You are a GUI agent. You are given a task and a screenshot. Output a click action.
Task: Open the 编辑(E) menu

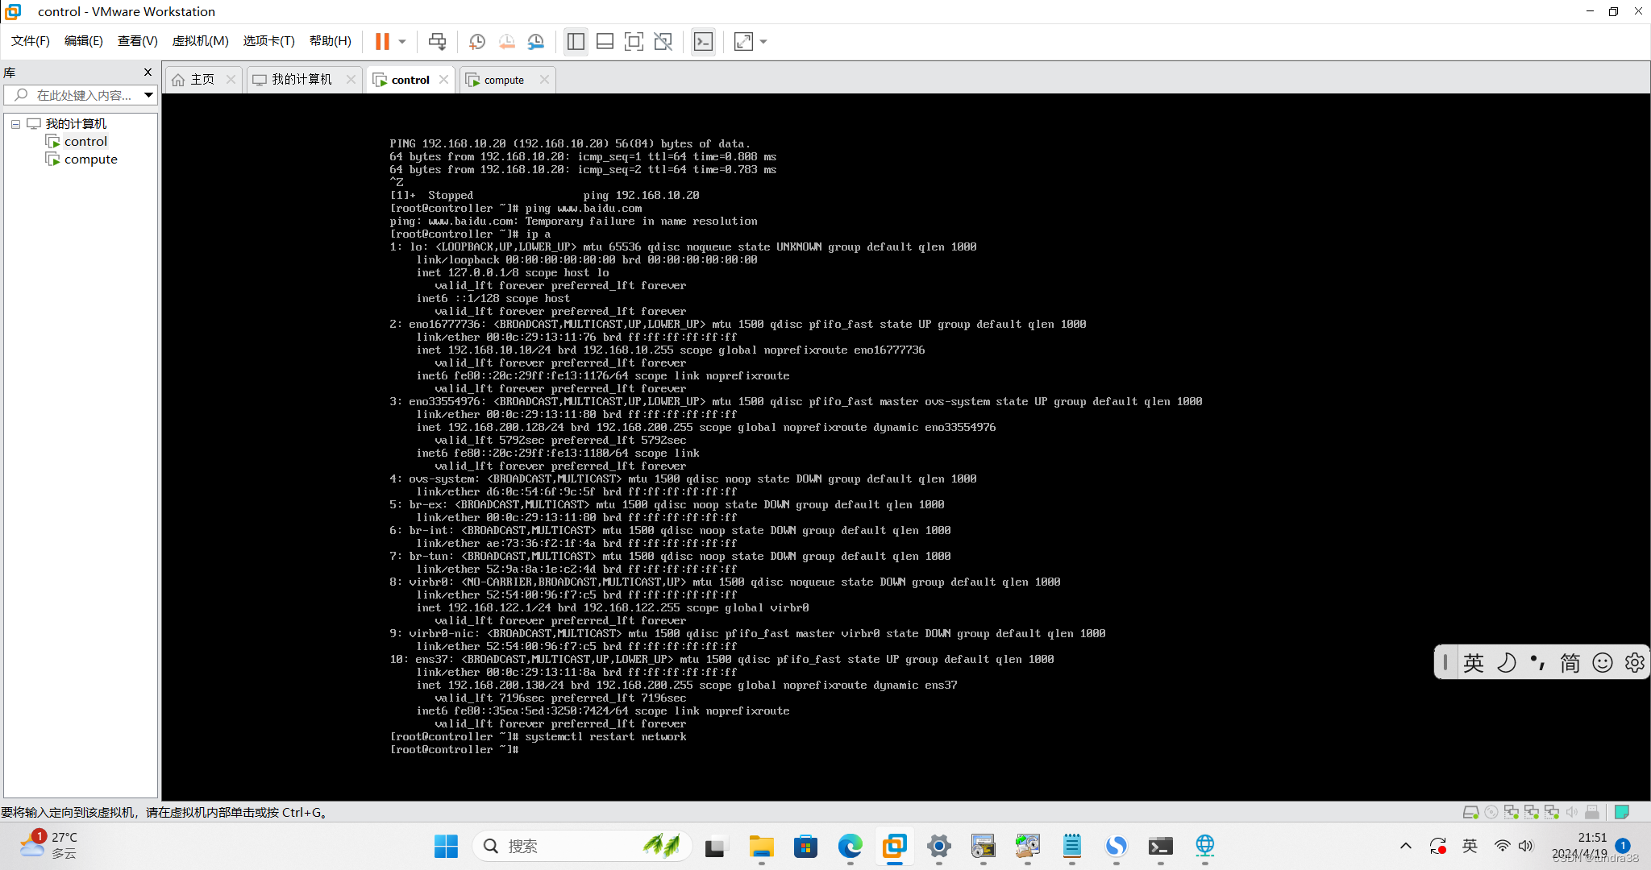point(84,41)
